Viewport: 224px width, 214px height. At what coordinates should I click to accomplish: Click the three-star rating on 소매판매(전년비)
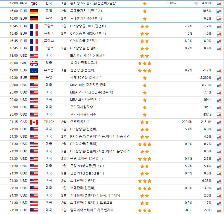point(145,181)
